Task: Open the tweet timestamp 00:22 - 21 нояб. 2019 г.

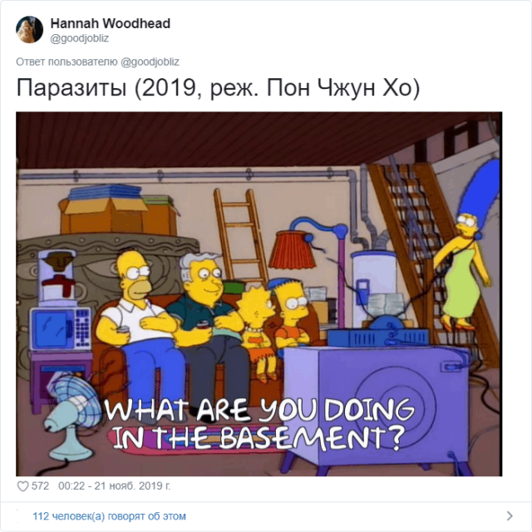Action: coord(115,485)
